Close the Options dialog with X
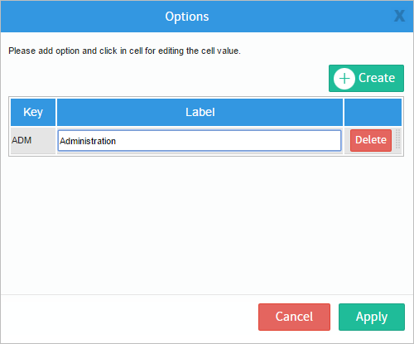The image size is (414, 344). click(399, 16)
